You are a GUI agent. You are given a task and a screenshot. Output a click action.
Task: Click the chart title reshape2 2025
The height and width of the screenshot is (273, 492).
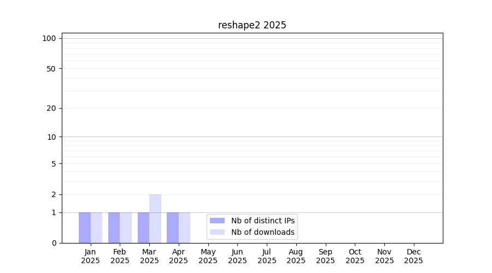click(x=252, y=25)
